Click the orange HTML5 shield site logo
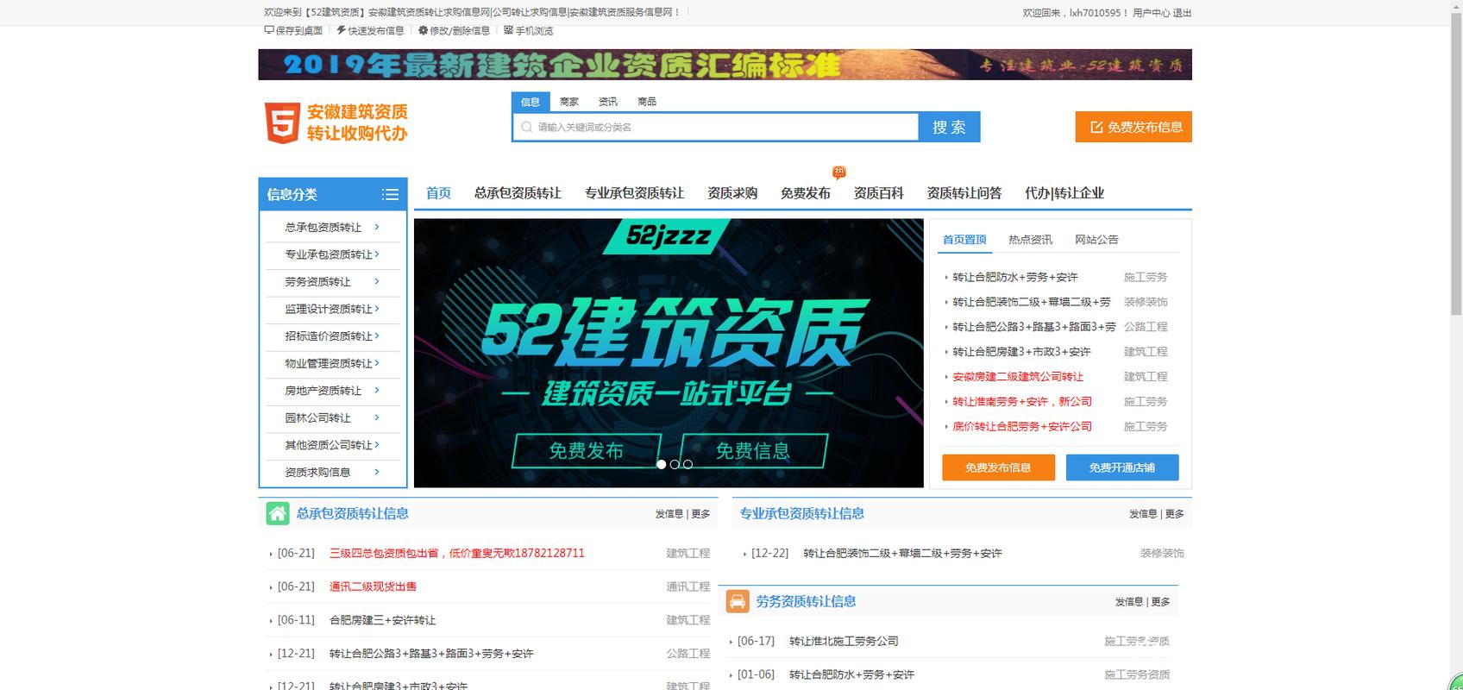Image resolution: width=1463 pixels, height=690 pixels. point(281,122)
